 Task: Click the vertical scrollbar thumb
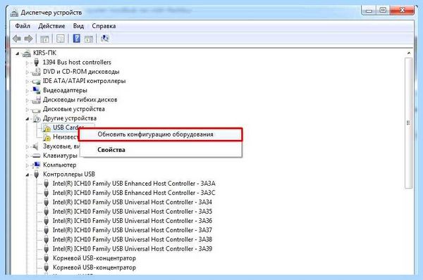point(408,123)
